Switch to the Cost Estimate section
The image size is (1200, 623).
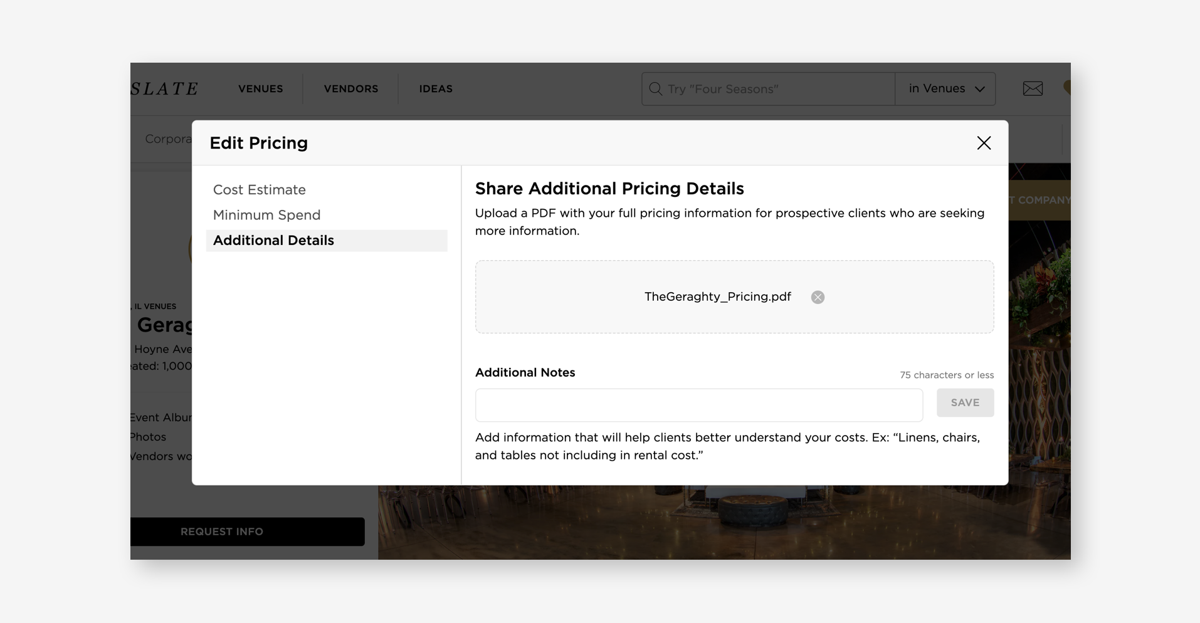pyautogui.click(x=260, y=190)
